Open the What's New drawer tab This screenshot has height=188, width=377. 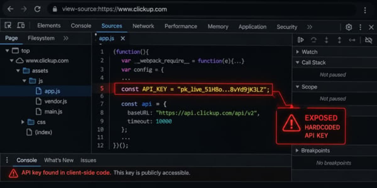(x=59, y=160)
